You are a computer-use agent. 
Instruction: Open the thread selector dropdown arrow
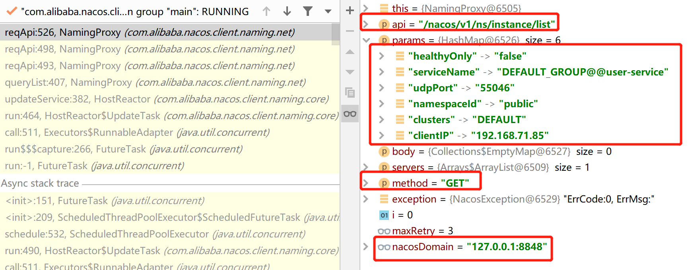[x=328, y=12]
